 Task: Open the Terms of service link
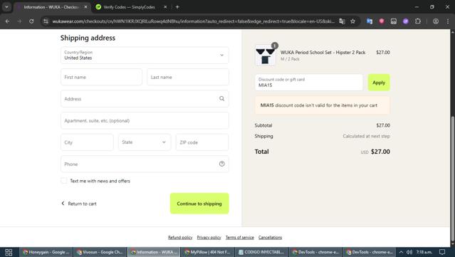pos(240,237)
